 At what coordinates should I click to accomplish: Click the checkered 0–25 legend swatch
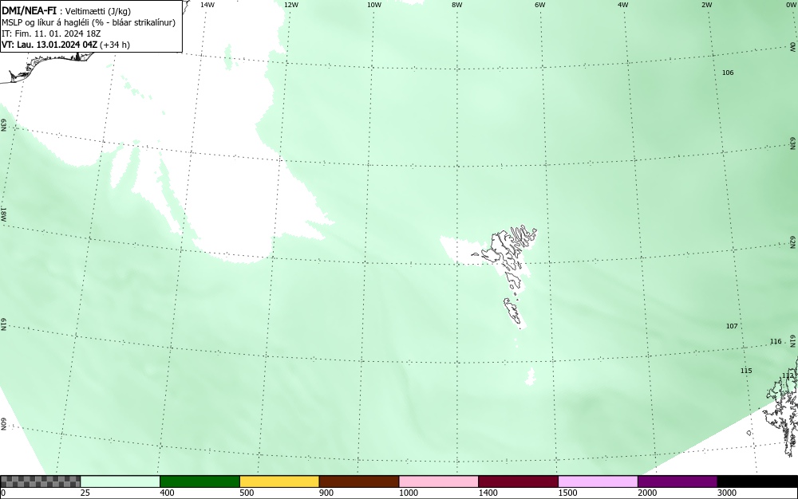[40, 481]
